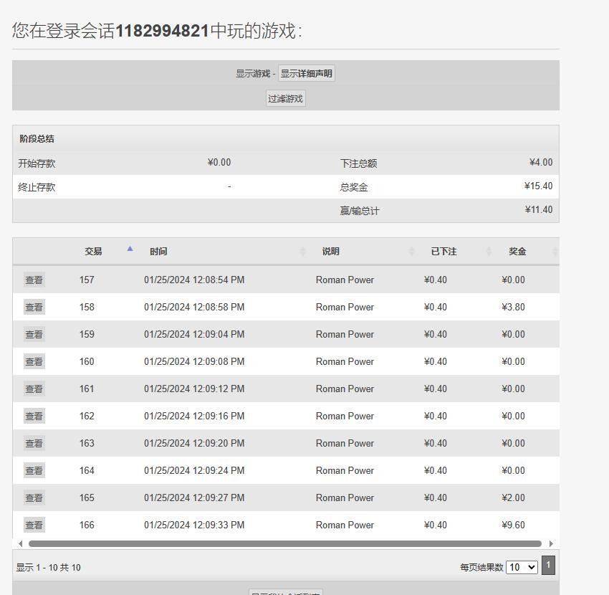
Task: Click the 终止存款 label
Action: pyautogui.click(x=37, y=187)
